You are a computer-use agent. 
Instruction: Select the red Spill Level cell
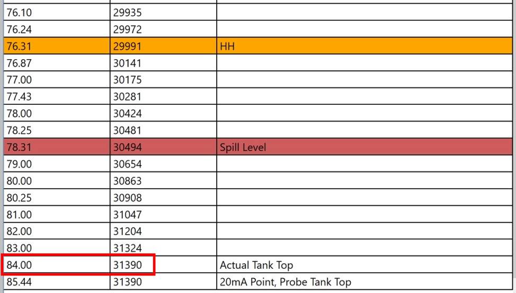364,148
